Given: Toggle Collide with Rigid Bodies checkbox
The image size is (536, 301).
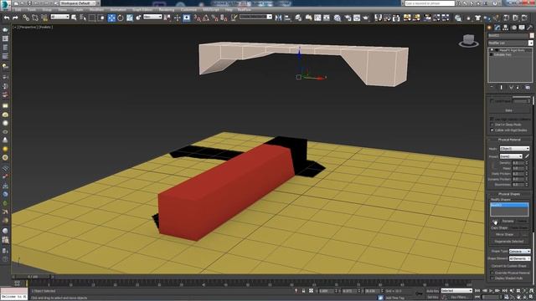Looking at the screenshot, I should click(492, 130).
